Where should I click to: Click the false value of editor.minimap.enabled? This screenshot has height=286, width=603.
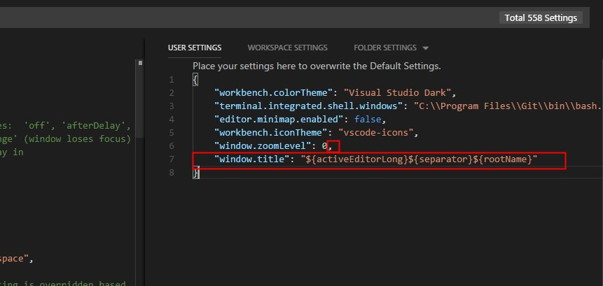click(x=368, y=120)
